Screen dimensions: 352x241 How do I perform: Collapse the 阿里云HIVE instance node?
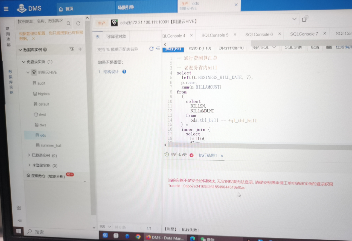28,72
